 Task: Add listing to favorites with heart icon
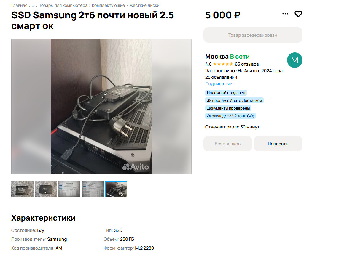[x=298, y=14]
